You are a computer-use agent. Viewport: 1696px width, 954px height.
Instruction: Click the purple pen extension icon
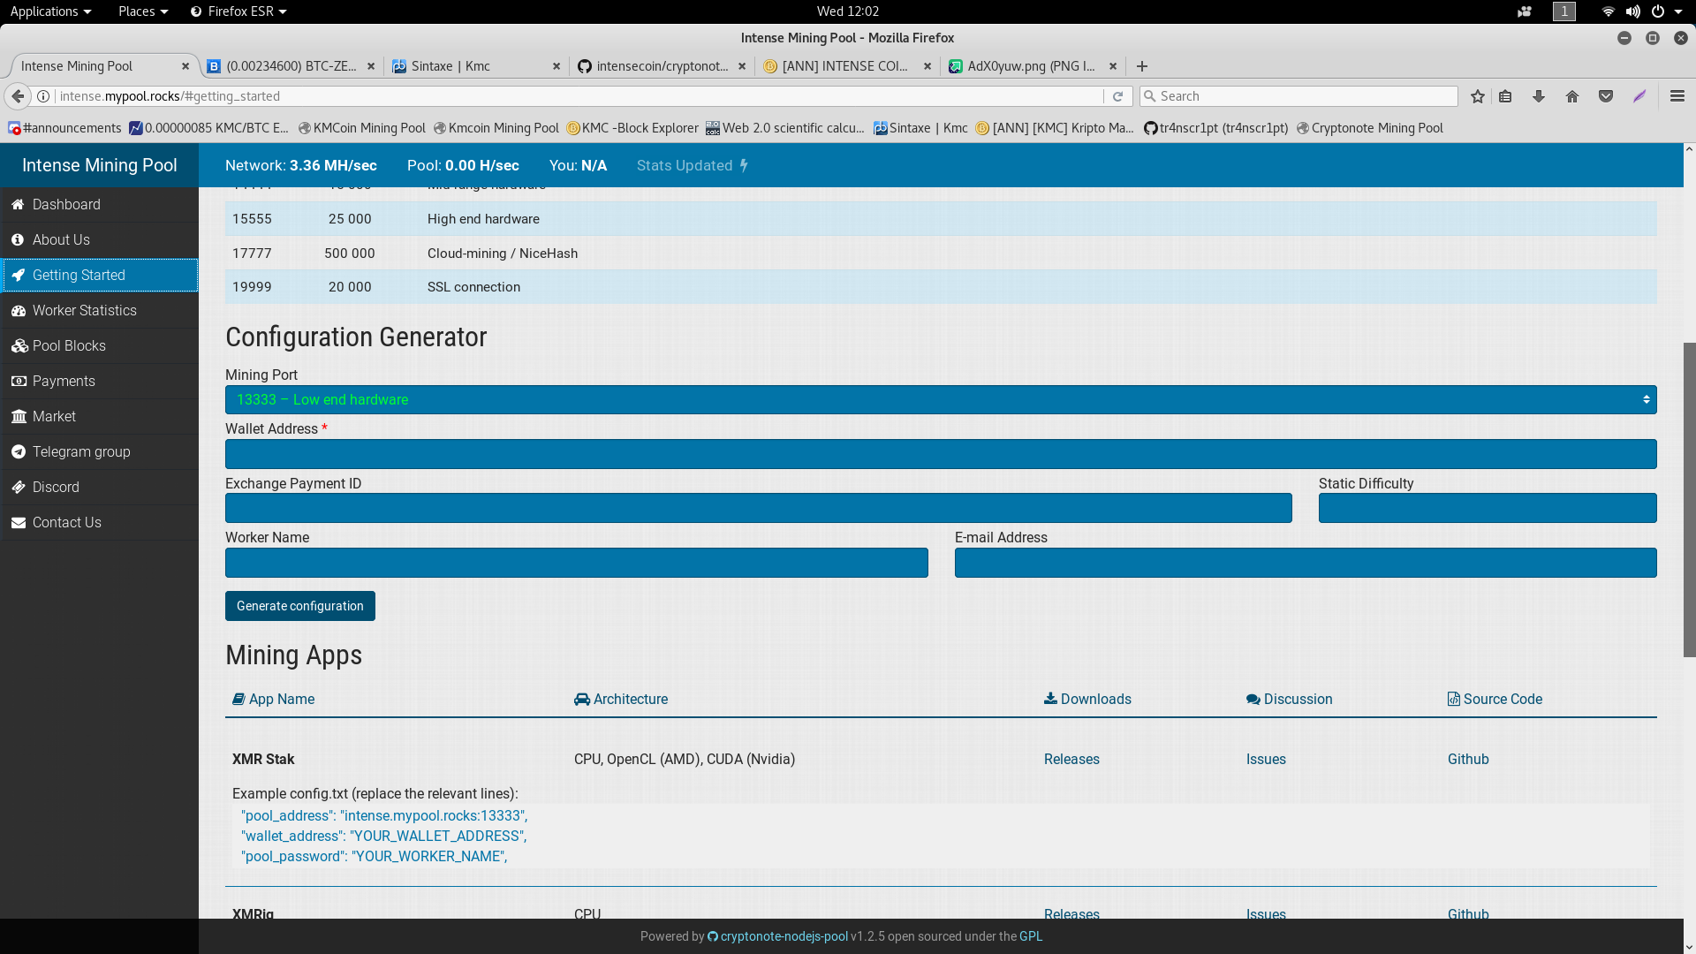click(x=1639, y=96)
